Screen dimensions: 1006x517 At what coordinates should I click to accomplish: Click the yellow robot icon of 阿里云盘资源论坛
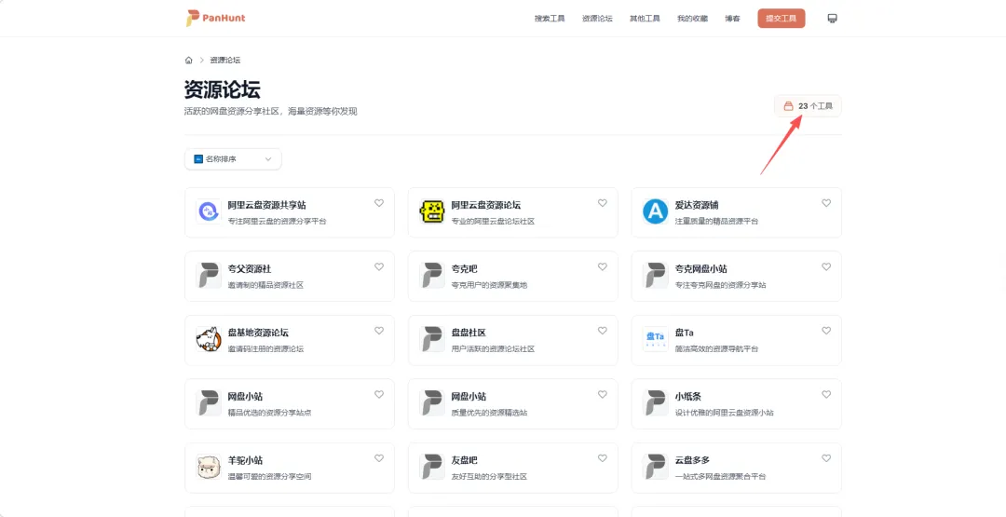432,211
